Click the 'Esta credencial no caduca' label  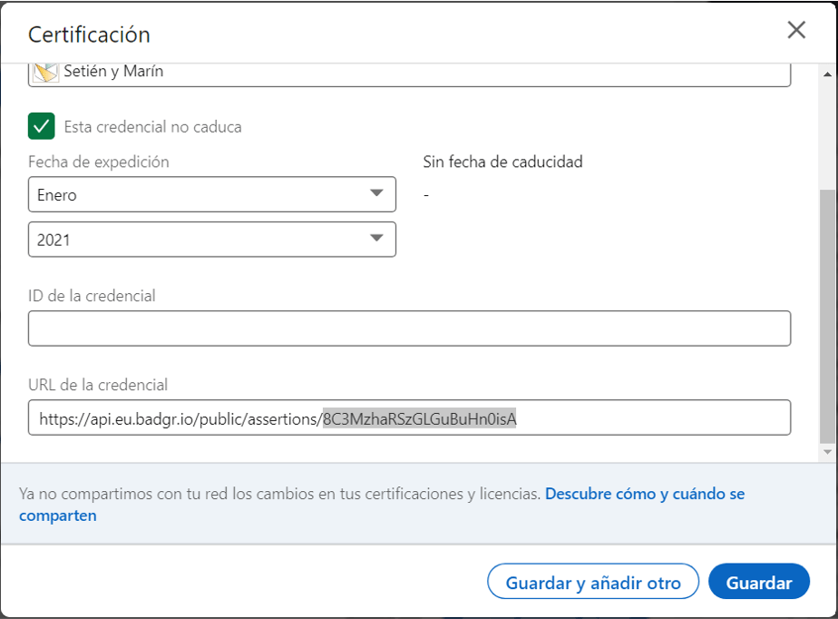[153, 127]
